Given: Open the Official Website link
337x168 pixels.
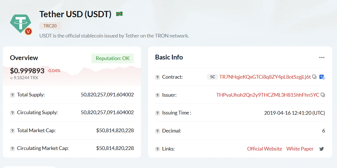Looking at the screenshot, I should click(265, 149).
